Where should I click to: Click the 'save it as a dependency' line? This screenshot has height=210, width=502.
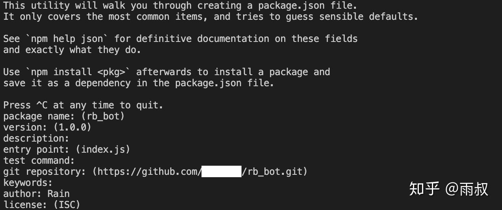tap(139, 83)
